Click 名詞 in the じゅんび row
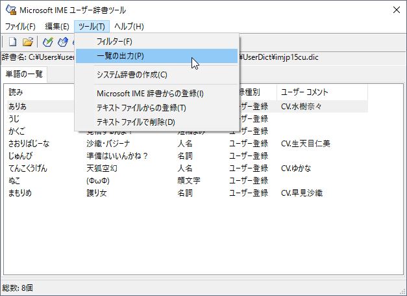 pos(185,155)
